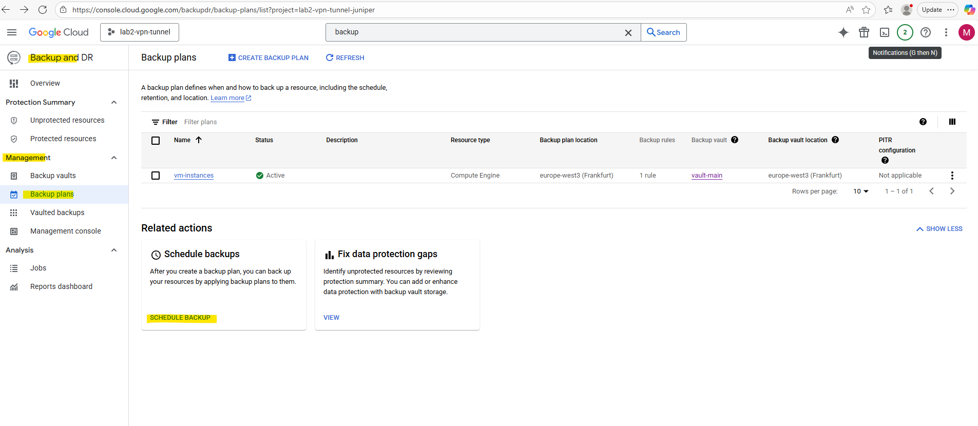Image resolution: width=978 pixels, height=426 pixels.
Task: Open the rows per page dropdown
Action: coord(861,191)
